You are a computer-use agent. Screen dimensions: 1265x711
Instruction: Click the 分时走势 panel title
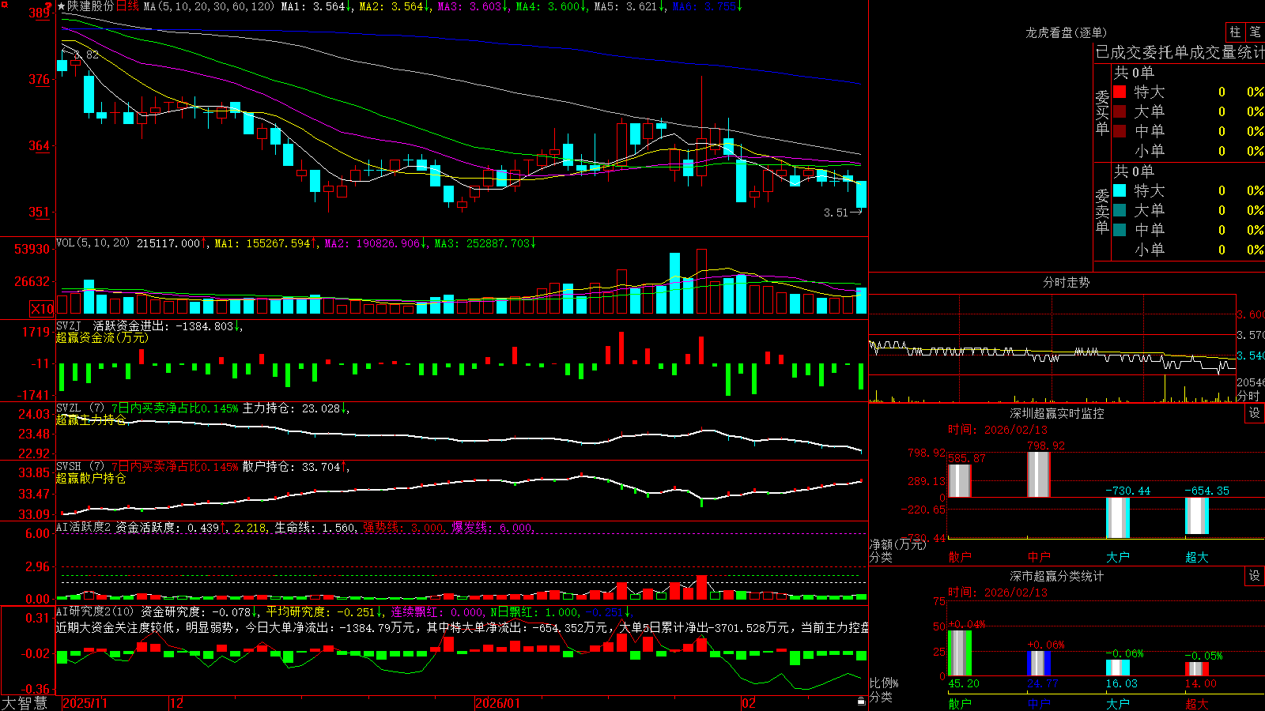coord(1066,282)
